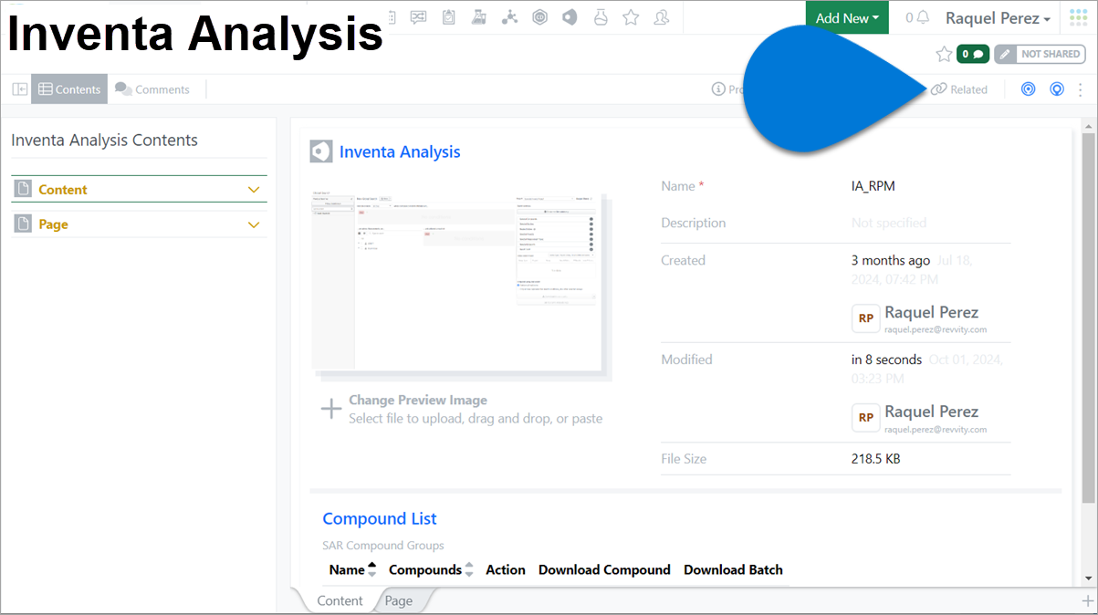Click the Modified by Raquel Perez avatar
Image resolution: width=1098 pixels, height=615 pixels.
[865, 418]
